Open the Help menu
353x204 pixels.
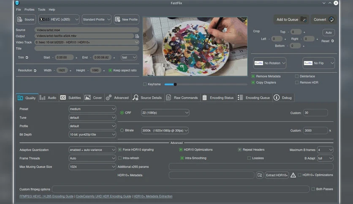[x=52, y=10]
